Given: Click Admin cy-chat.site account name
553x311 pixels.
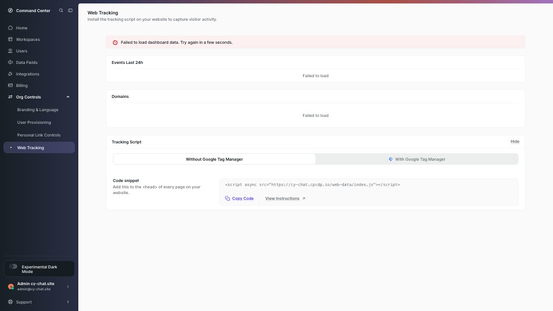Looking at the screenshot, I should [36, 283].
